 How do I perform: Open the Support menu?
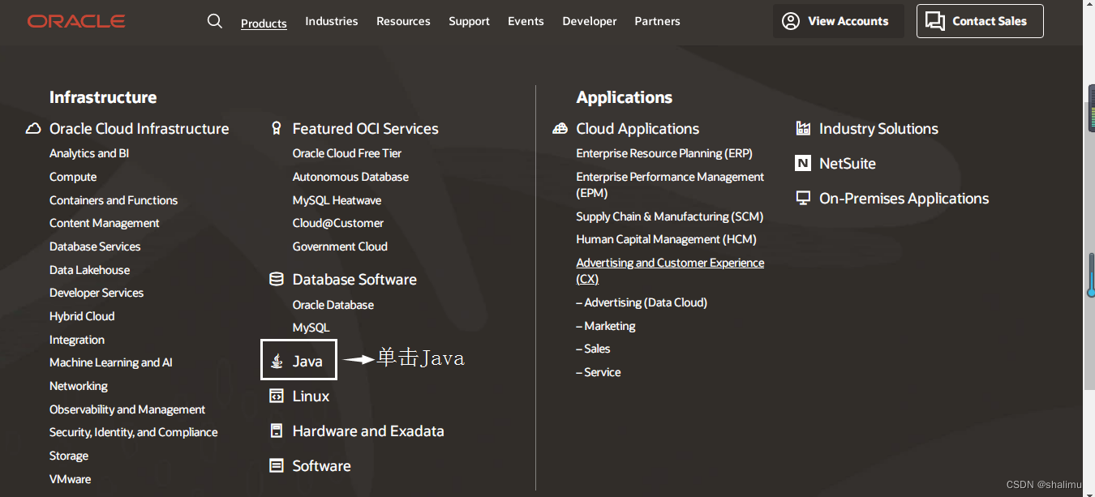[x=469, y=22]
